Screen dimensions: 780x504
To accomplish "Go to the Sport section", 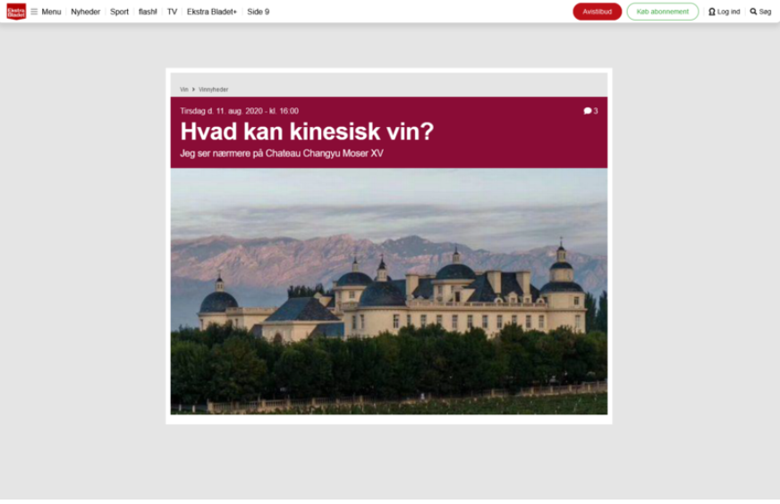I will pyautogui.click(x=119, y=12).
